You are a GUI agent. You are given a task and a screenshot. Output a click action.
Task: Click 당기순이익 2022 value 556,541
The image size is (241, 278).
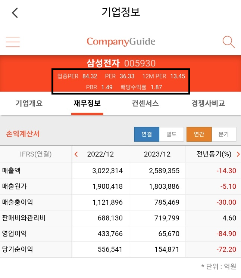pos(110,250)
